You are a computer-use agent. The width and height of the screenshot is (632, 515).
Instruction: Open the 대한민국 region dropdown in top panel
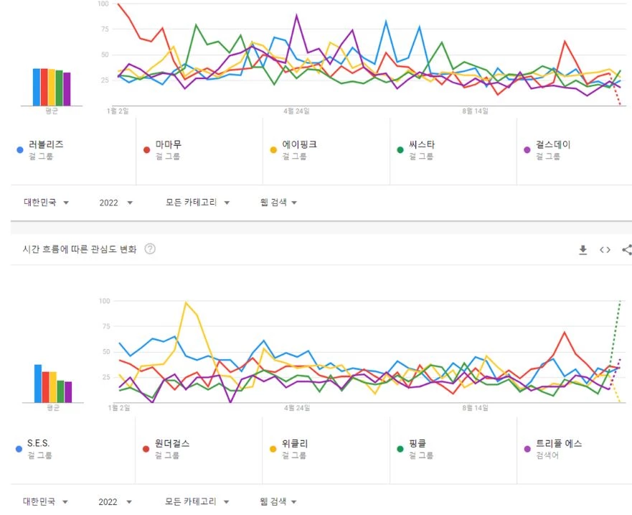(x=47, y=203)
